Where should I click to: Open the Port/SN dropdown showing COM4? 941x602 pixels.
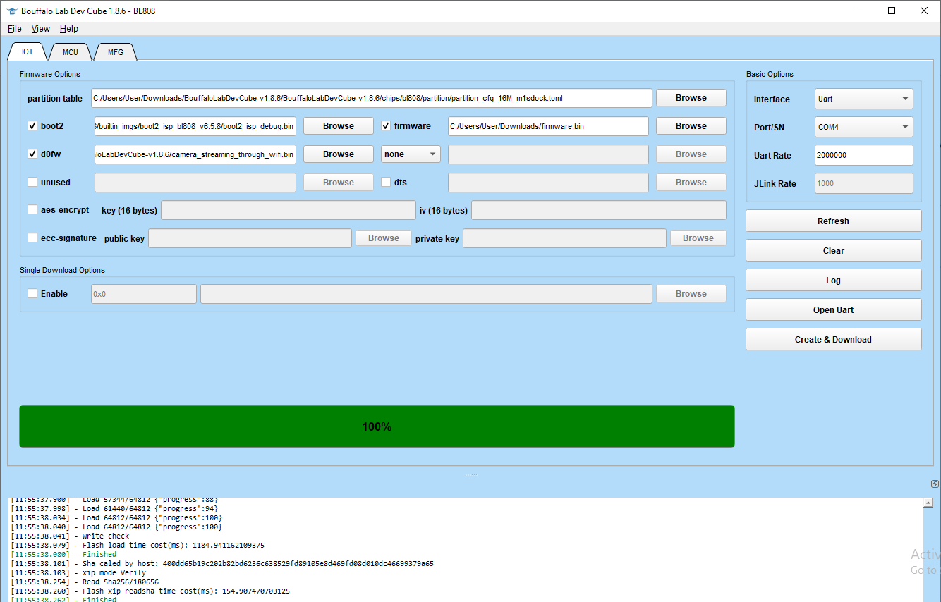(x=864, y=128)
